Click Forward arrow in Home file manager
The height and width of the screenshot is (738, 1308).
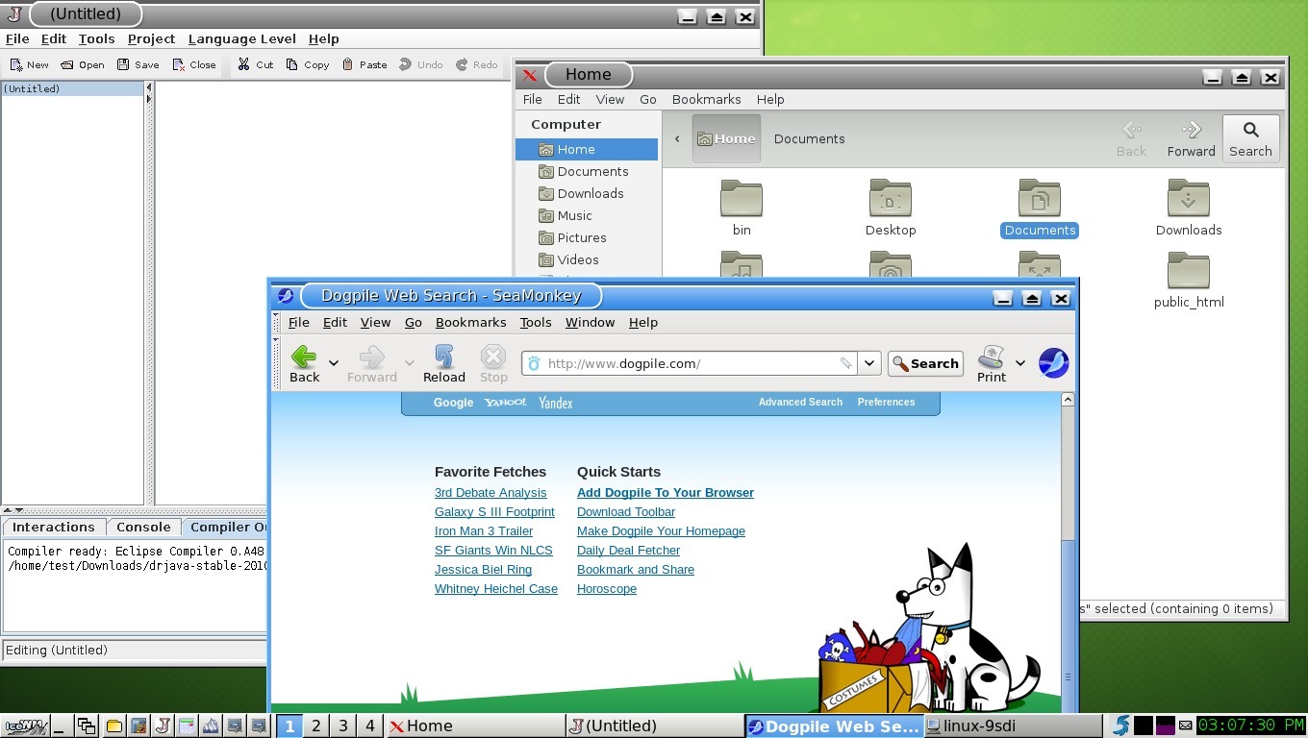pos(1192,138)
